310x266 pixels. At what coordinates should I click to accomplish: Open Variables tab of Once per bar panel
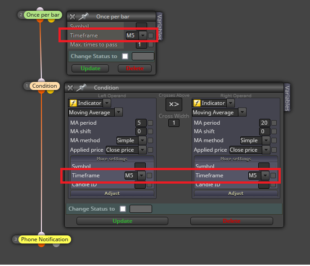coord(159,26)
